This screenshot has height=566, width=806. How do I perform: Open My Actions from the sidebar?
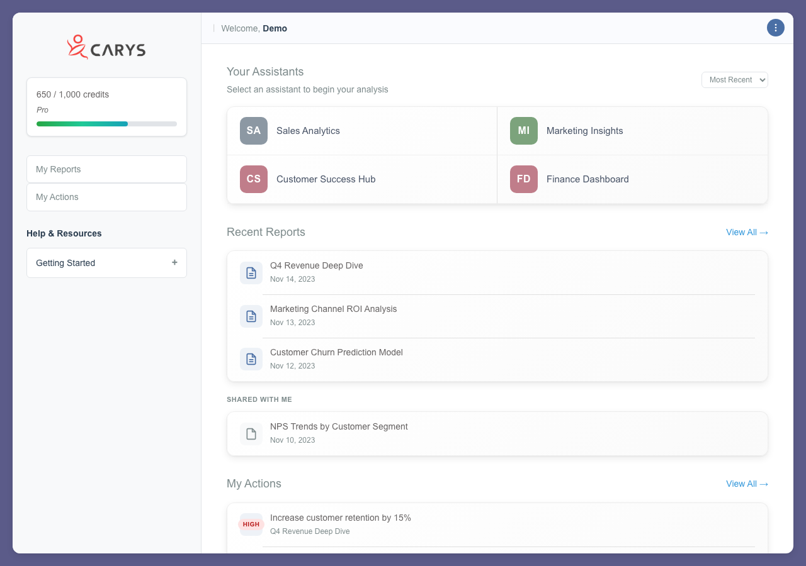(106, 197)
